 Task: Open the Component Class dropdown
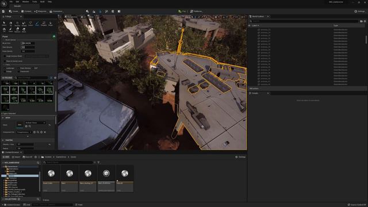click(24, 132)
